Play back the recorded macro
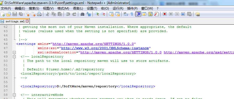 pos(177,14)
